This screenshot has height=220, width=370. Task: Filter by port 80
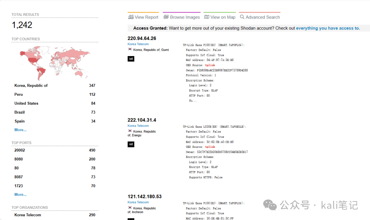tap(55, 168)
